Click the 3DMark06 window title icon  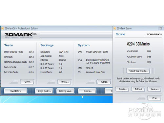(x=3, y=29)
